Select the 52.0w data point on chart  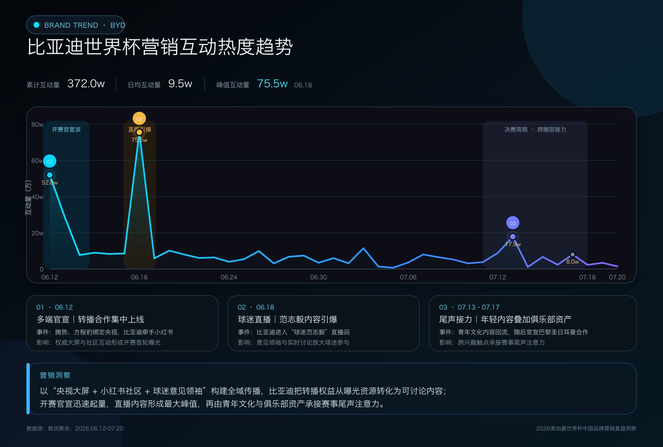click(50, 175)
